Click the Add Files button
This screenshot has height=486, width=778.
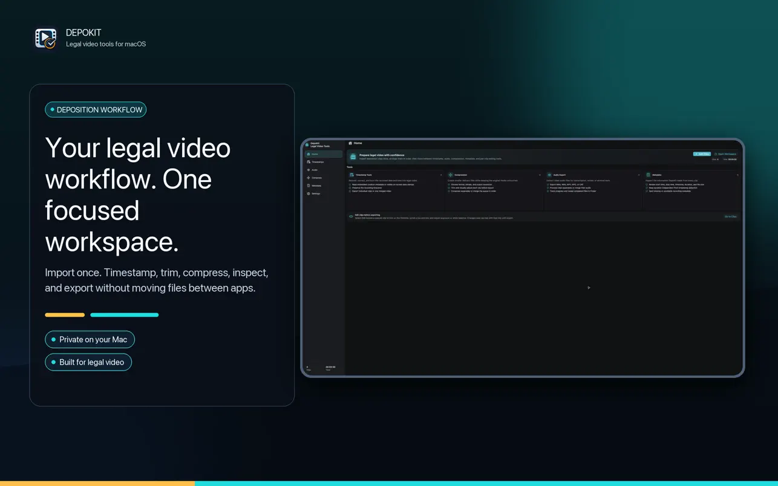tap(702, 154)
